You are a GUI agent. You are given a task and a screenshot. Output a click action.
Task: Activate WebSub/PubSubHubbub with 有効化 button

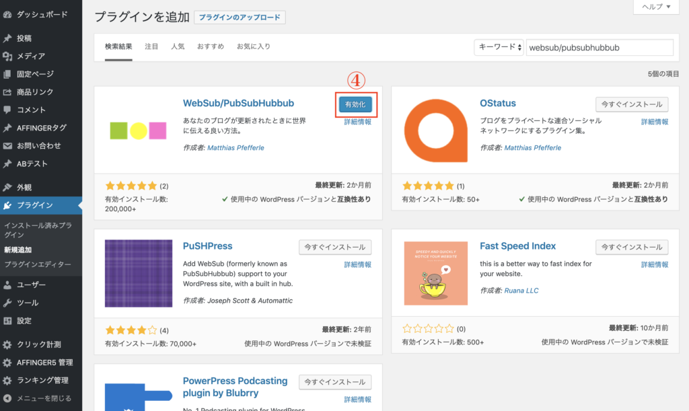point(355,104)
